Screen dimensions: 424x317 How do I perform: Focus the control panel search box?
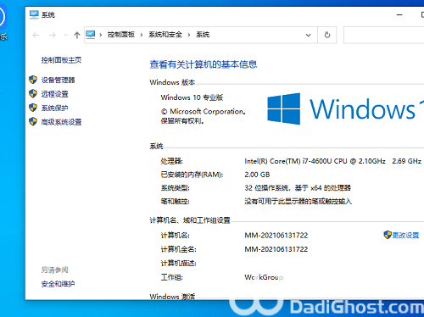pyautogui.click(x=384, y=35)
